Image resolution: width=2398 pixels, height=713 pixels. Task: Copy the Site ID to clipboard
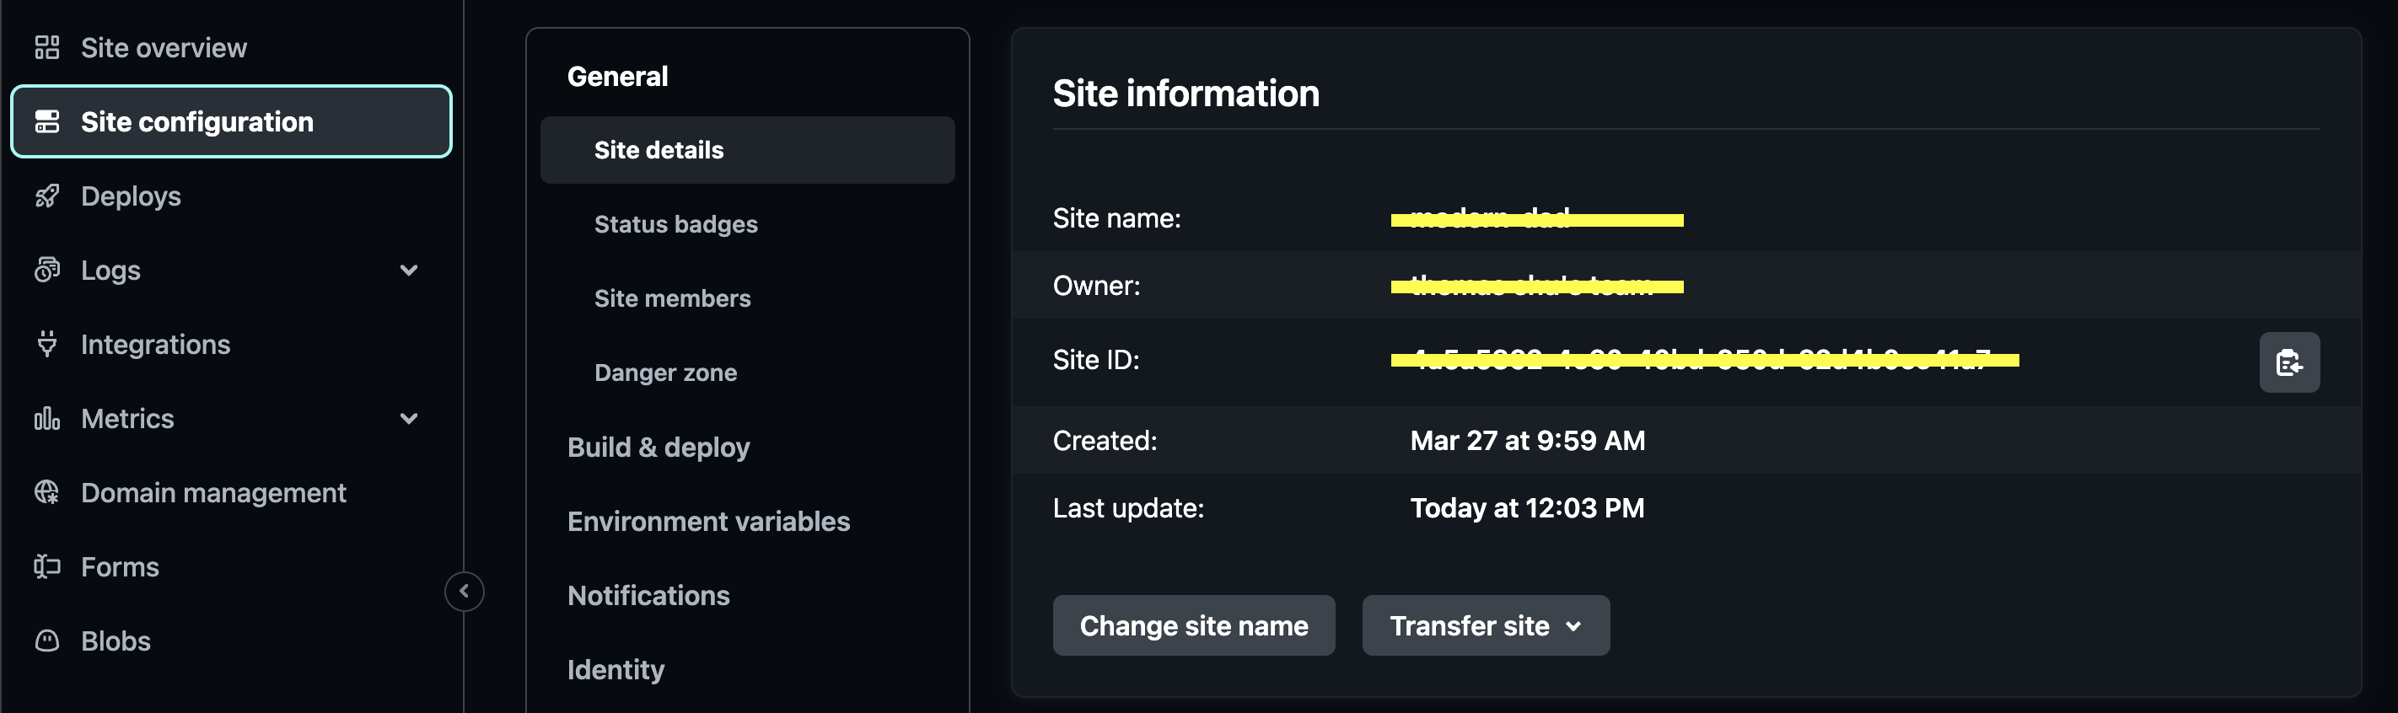click(2288, 362)
